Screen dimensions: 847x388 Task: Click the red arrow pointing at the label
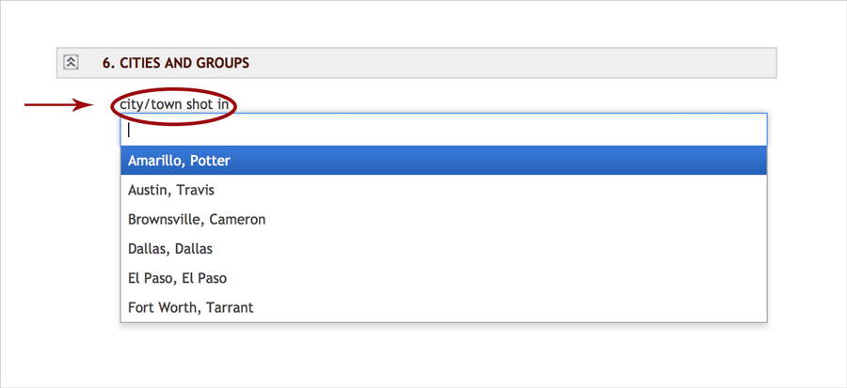tap(56, 105)
